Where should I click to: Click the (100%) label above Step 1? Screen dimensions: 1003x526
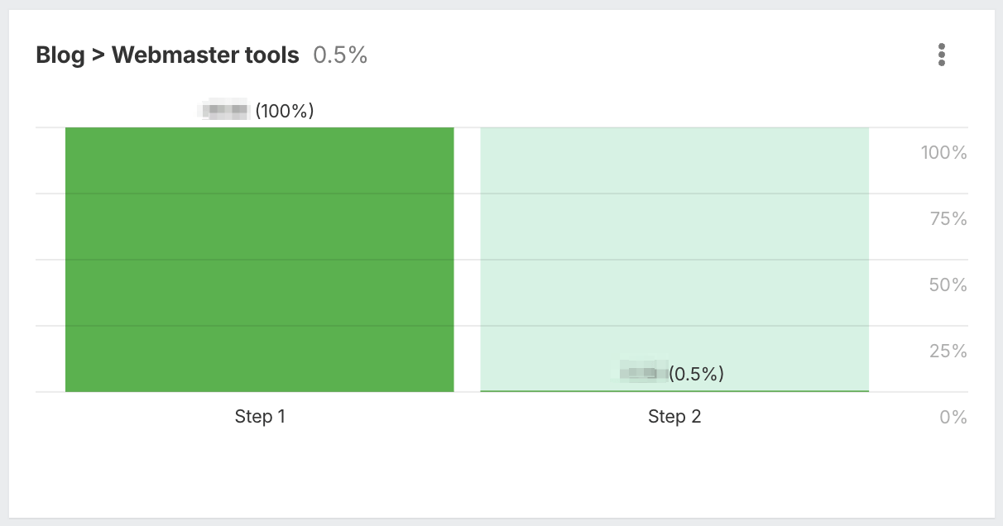[x=285, y=111]
